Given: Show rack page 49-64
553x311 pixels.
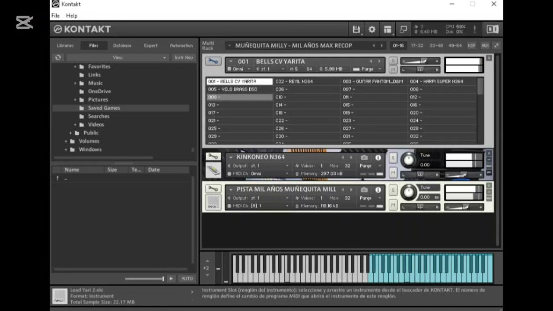Looking at the screenshot, I should (455, 45).
